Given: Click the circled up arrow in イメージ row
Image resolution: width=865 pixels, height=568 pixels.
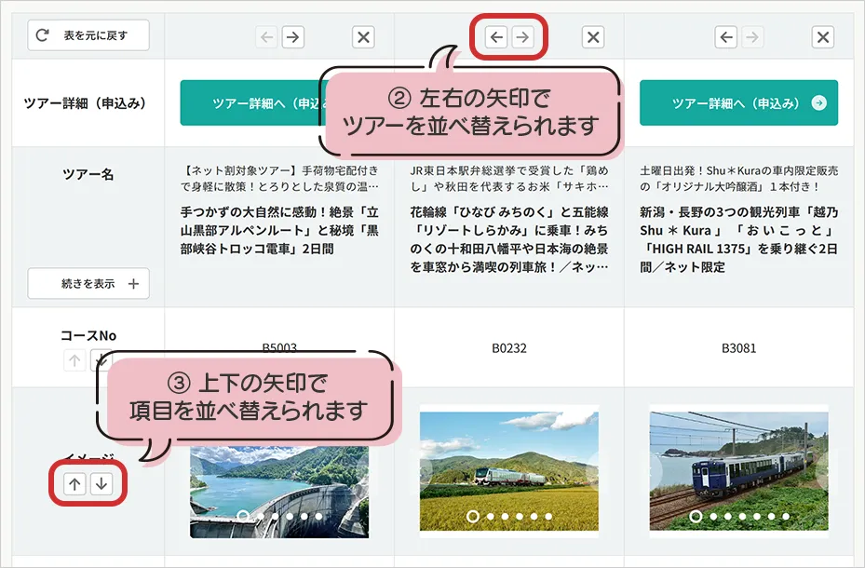Looking at the screenshot, I should point(74,483).
